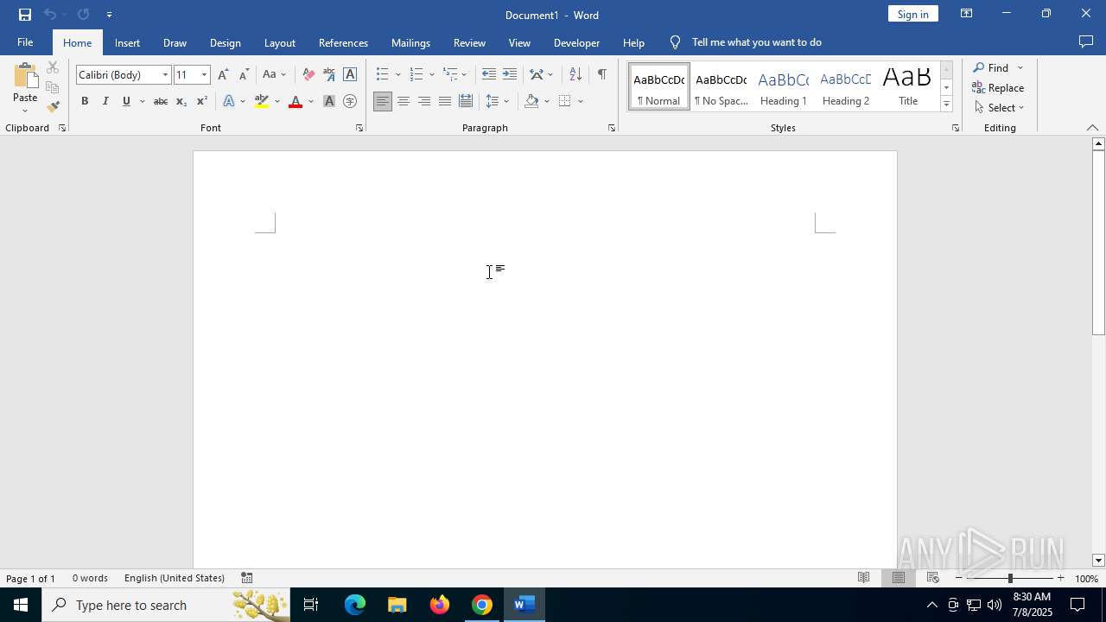Expand the Bullets list dropdown arrow
The width and height of the screenshot is (1106, 622).
398,74
